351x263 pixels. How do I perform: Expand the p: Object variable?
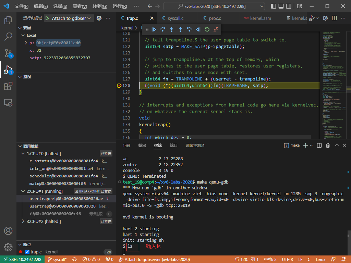click(26, 43)
